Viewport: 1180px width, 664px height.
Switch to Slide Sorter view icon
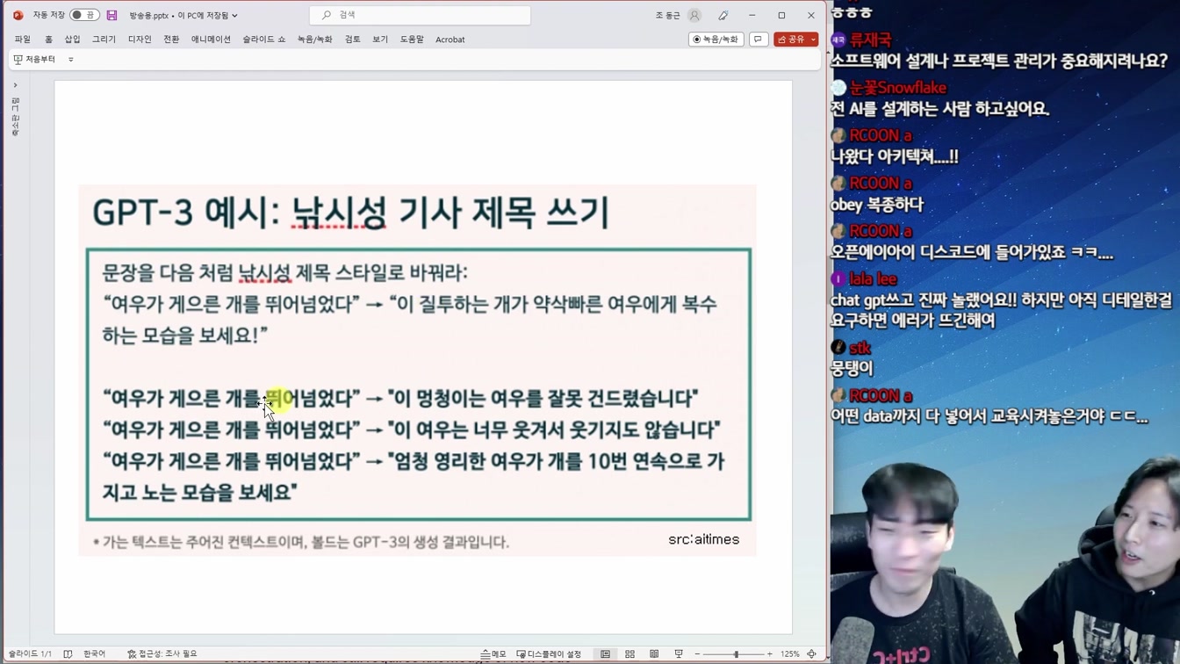630,654
